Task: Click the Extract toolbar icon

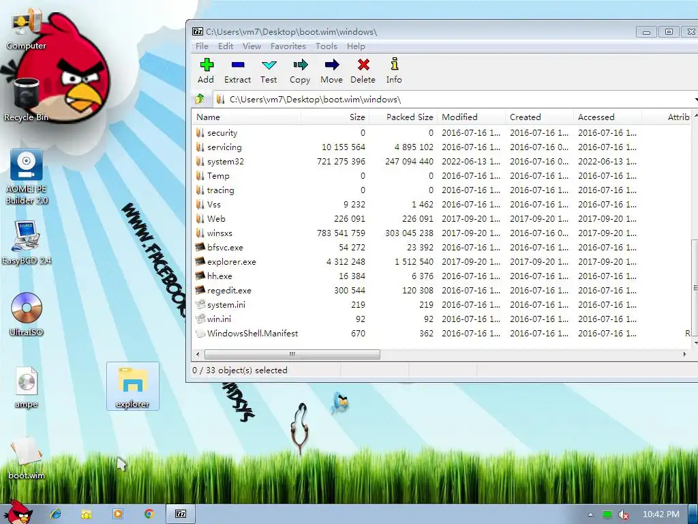Action: click(238, 65)
